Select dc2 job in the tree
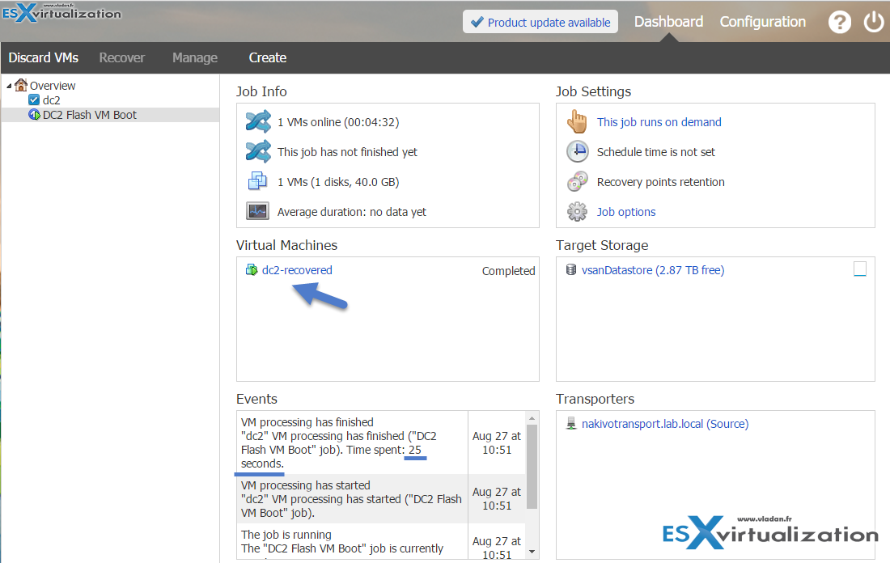The image size is (890, 563). (51, 100)
